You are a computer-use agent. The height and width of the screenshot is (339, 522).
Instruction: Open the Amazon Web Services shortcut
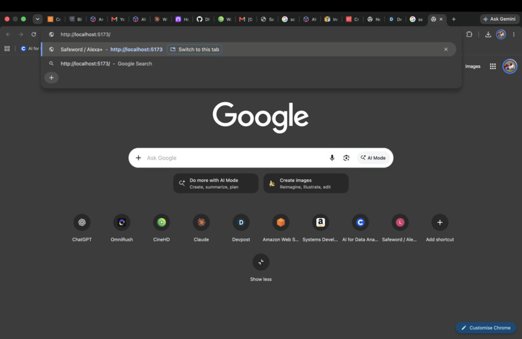[280, 228]
